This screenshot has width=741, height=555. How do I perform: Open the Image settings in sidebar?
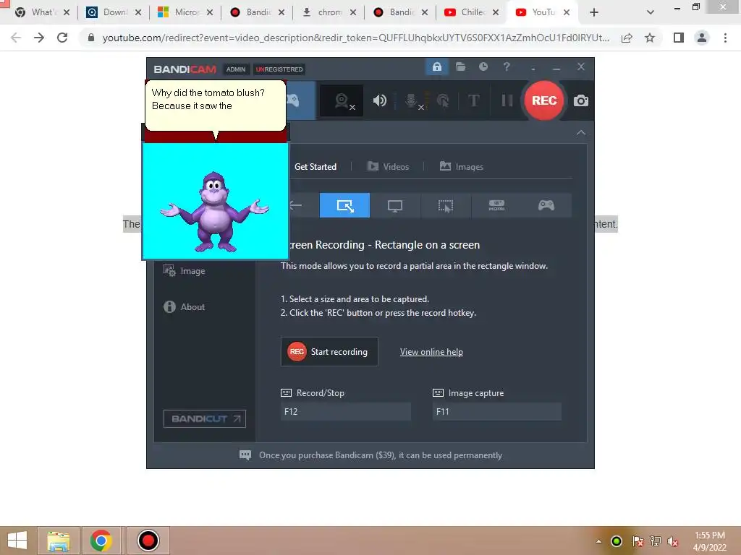pyautogui.click(x=185, y=271)
